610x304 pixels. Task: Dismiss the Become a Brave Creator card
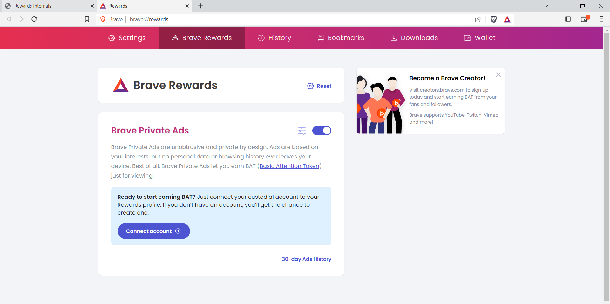click(x=498, y=75)
